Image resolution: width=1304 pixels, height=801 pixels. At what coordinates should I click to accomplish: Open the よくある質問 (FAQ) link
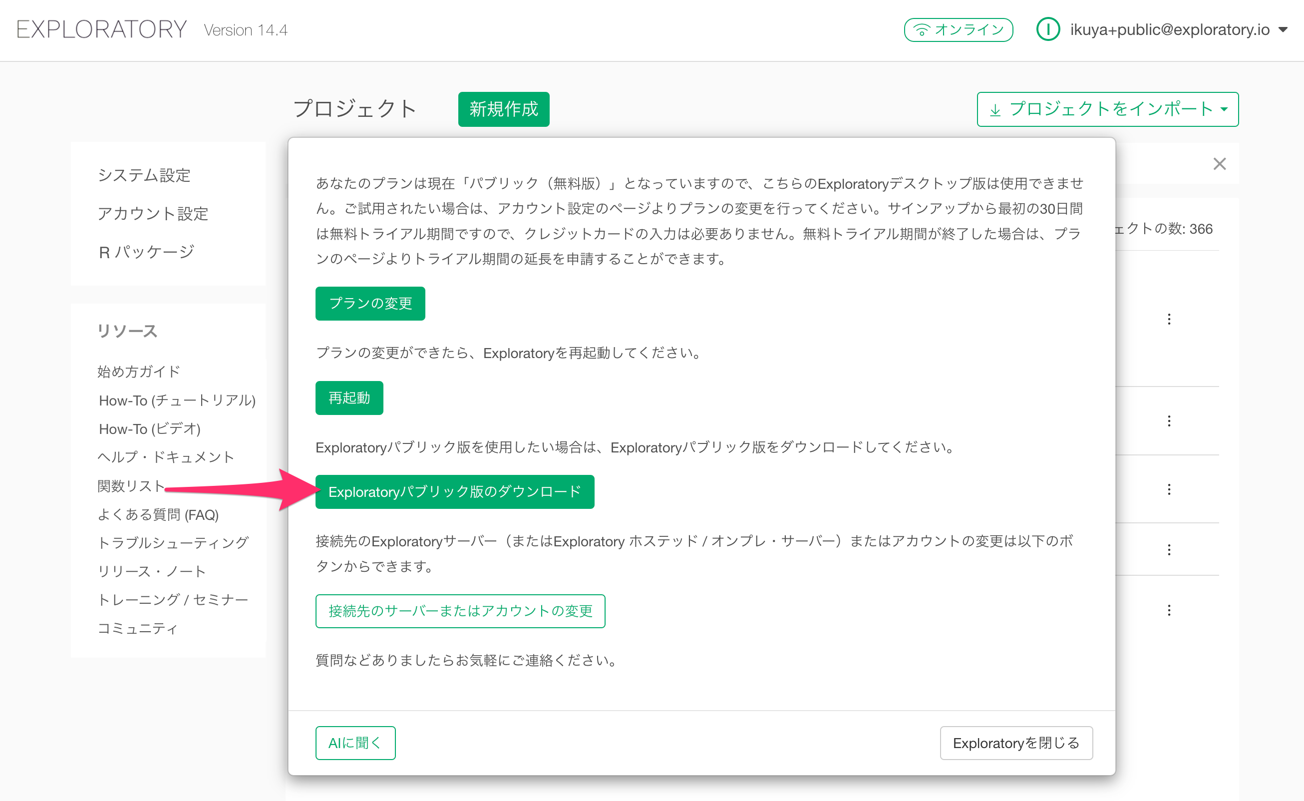point(158,514)
